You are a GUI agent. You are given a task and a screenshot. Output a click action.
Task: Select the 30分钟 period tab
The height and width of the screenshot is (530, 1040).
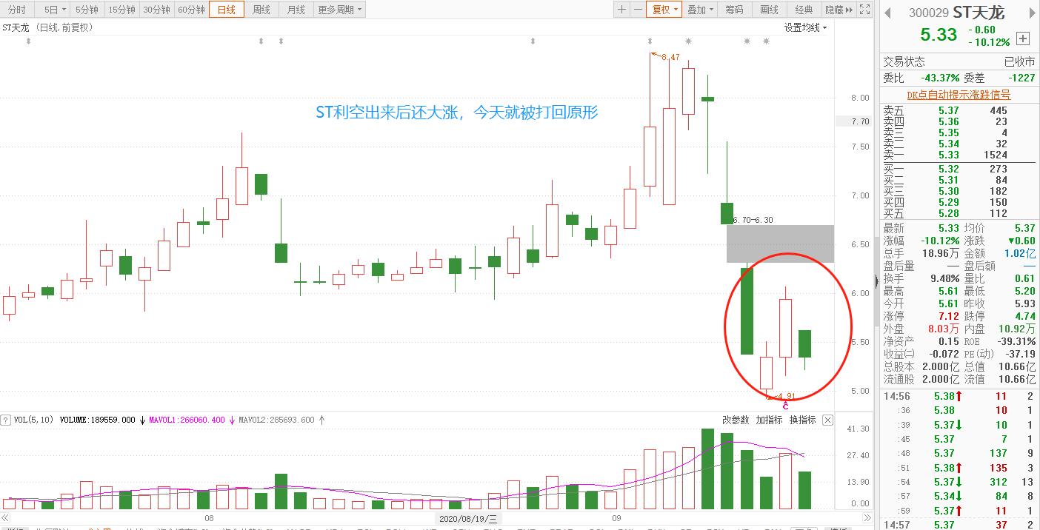pyautogui.click(x=156, y=10)
